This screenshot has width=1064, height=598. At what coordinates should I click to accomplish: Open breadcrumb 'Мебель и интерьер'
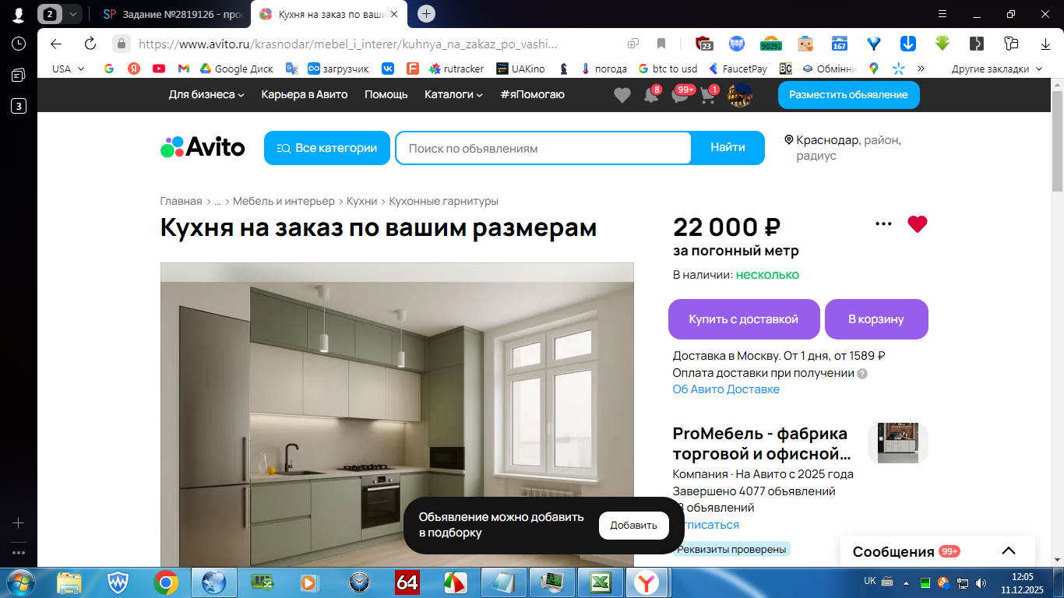(284, 201)
